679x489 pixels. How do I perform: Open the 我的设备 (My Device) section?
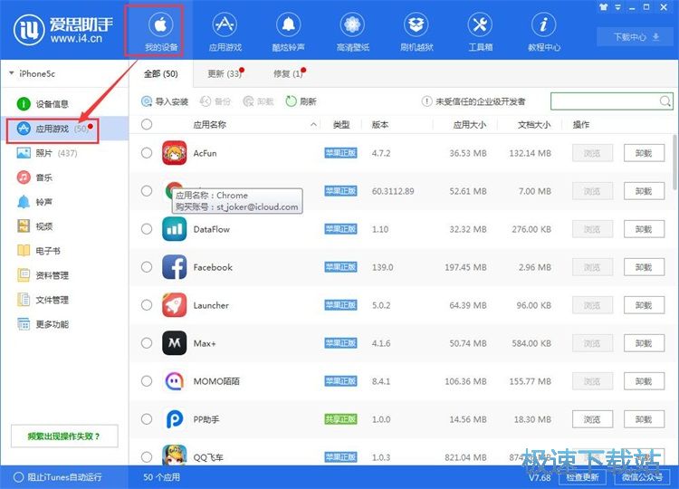[x=160, y=31]
